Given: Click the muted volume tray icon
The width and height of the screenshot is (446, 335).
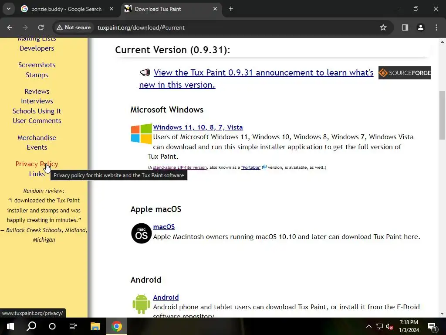Looking at the screenshot, I should pyautogui.click(x=390, y=326).
